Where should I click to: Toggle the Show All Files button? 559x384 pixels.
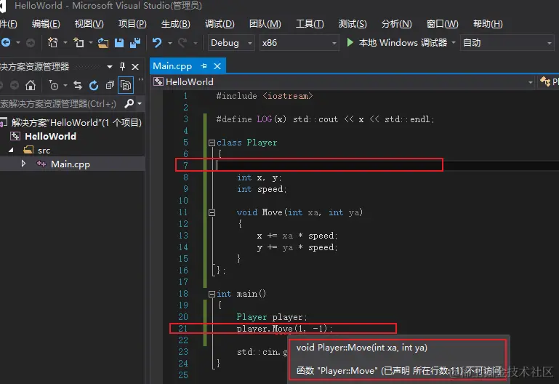[x=126, y=85]
